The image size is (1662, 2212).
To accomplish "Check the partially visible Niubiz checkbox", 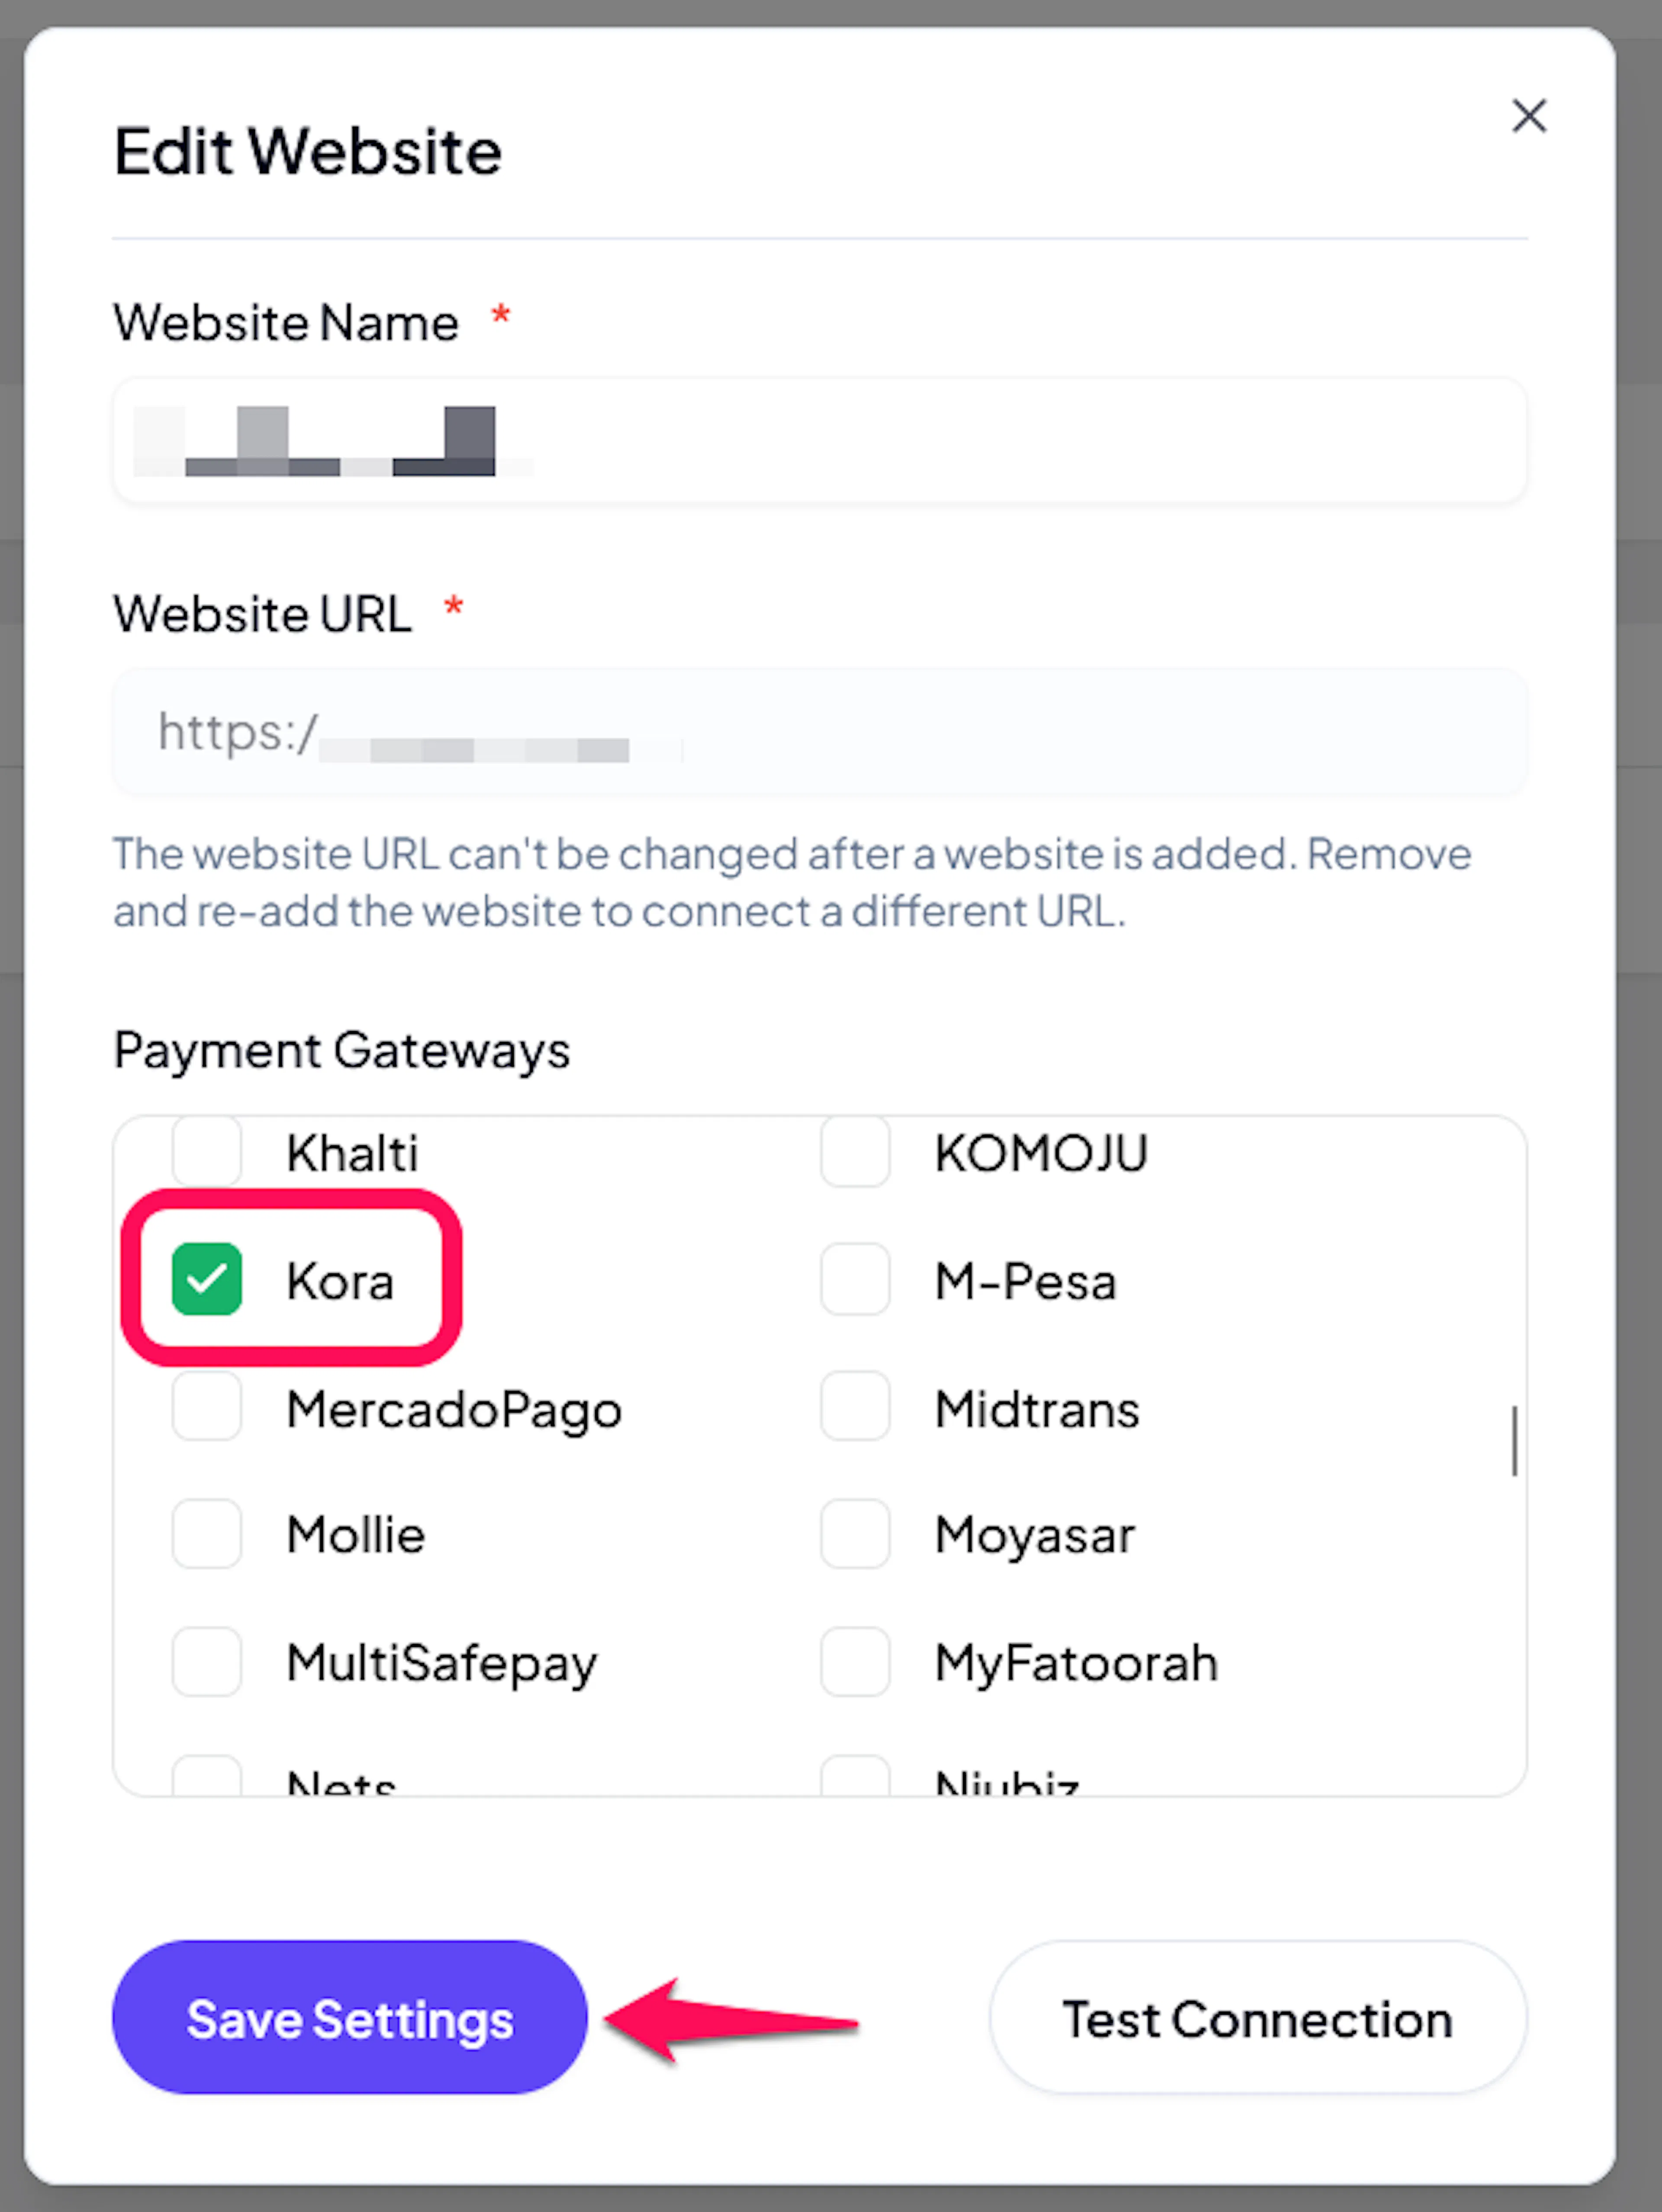I will 855,1776.
